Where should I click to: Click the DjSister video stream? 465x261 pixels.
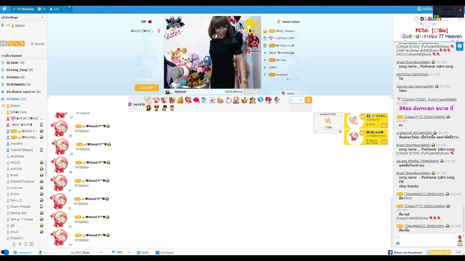[x=212, y=52]
